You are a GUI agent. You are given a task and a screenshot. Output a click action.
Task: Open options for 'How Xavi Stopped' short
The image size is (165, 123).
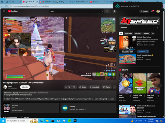pos(158,96)
